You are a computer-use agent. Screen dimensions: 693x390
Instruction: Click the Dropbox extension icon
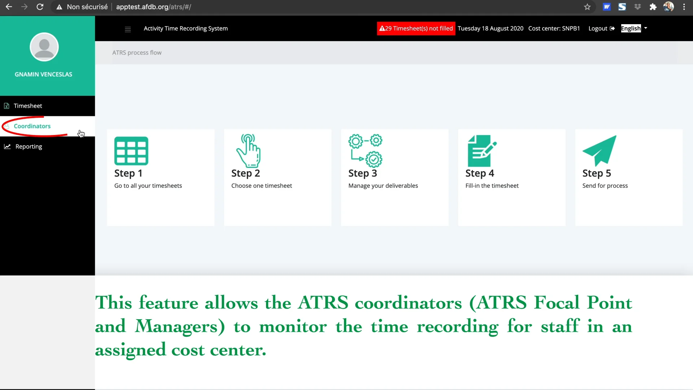[638, 7]
